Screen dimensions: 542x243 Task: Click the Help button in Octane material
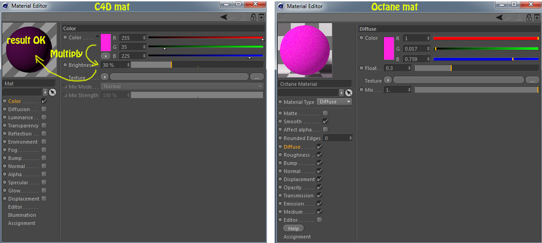[293, 228]
